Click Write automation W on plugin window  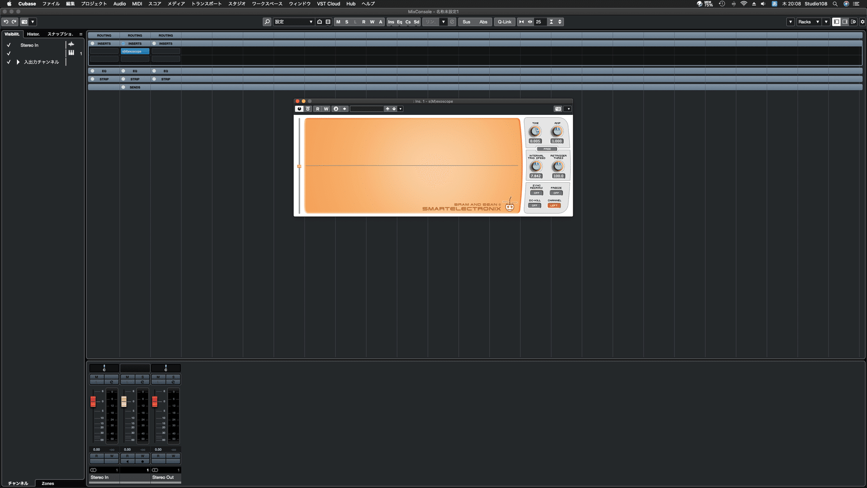point(326,109)
